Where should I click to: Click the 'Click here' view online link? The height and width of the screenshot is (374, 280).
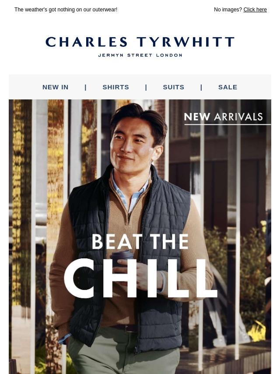pyautogui.click(x=255, y=10)
